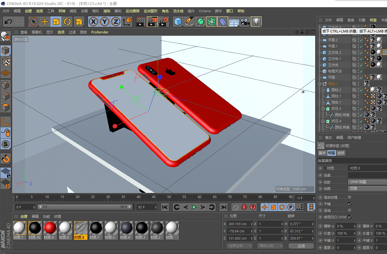Open the 运动图形 menu
The image size is (387, 254).
point(151,11)
